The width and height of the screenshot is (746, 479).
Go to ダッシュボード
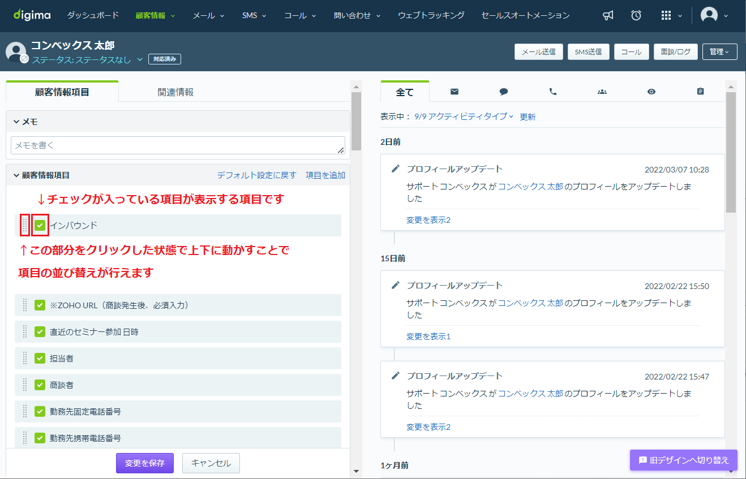93,16
